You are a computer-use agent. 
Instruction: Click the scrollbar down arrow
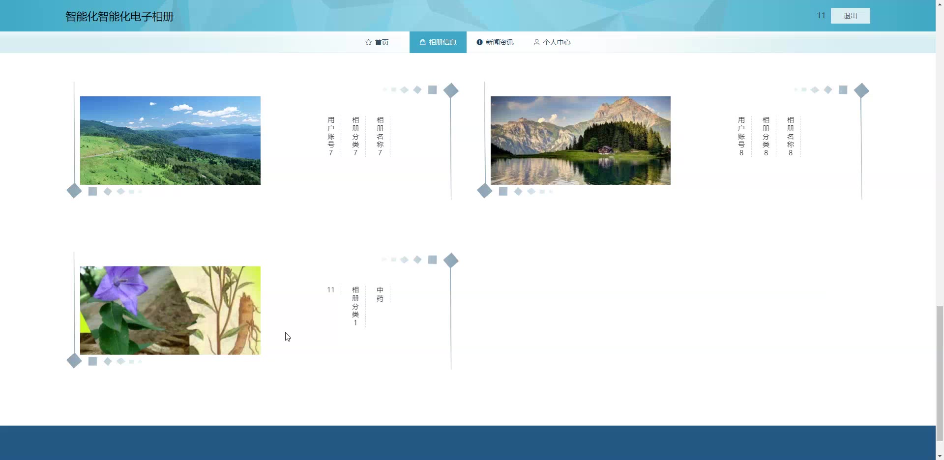tap(940, 456)
